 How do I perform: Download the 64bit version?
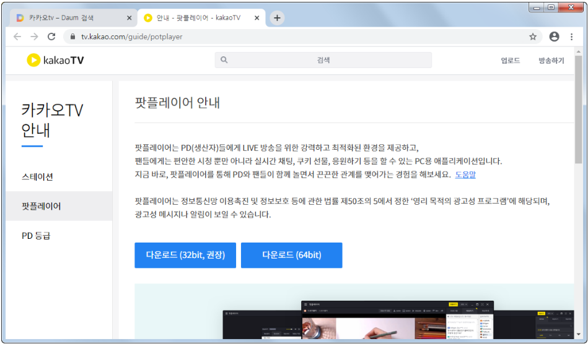pyautogui.click(x=291, y=256)
